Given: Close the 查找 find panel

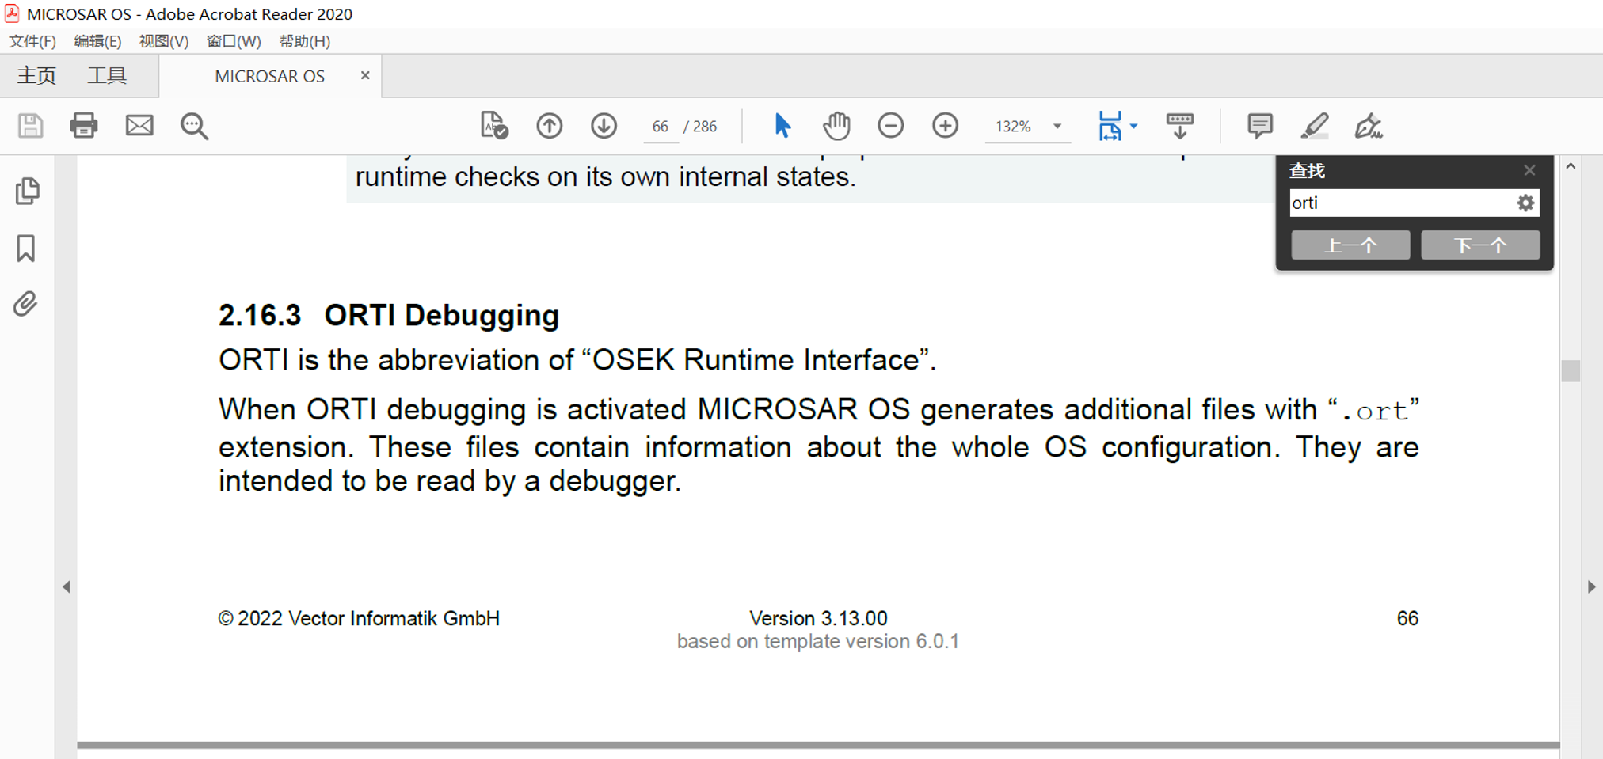Looking at the screenshot, I should [x=1529, y=170].
